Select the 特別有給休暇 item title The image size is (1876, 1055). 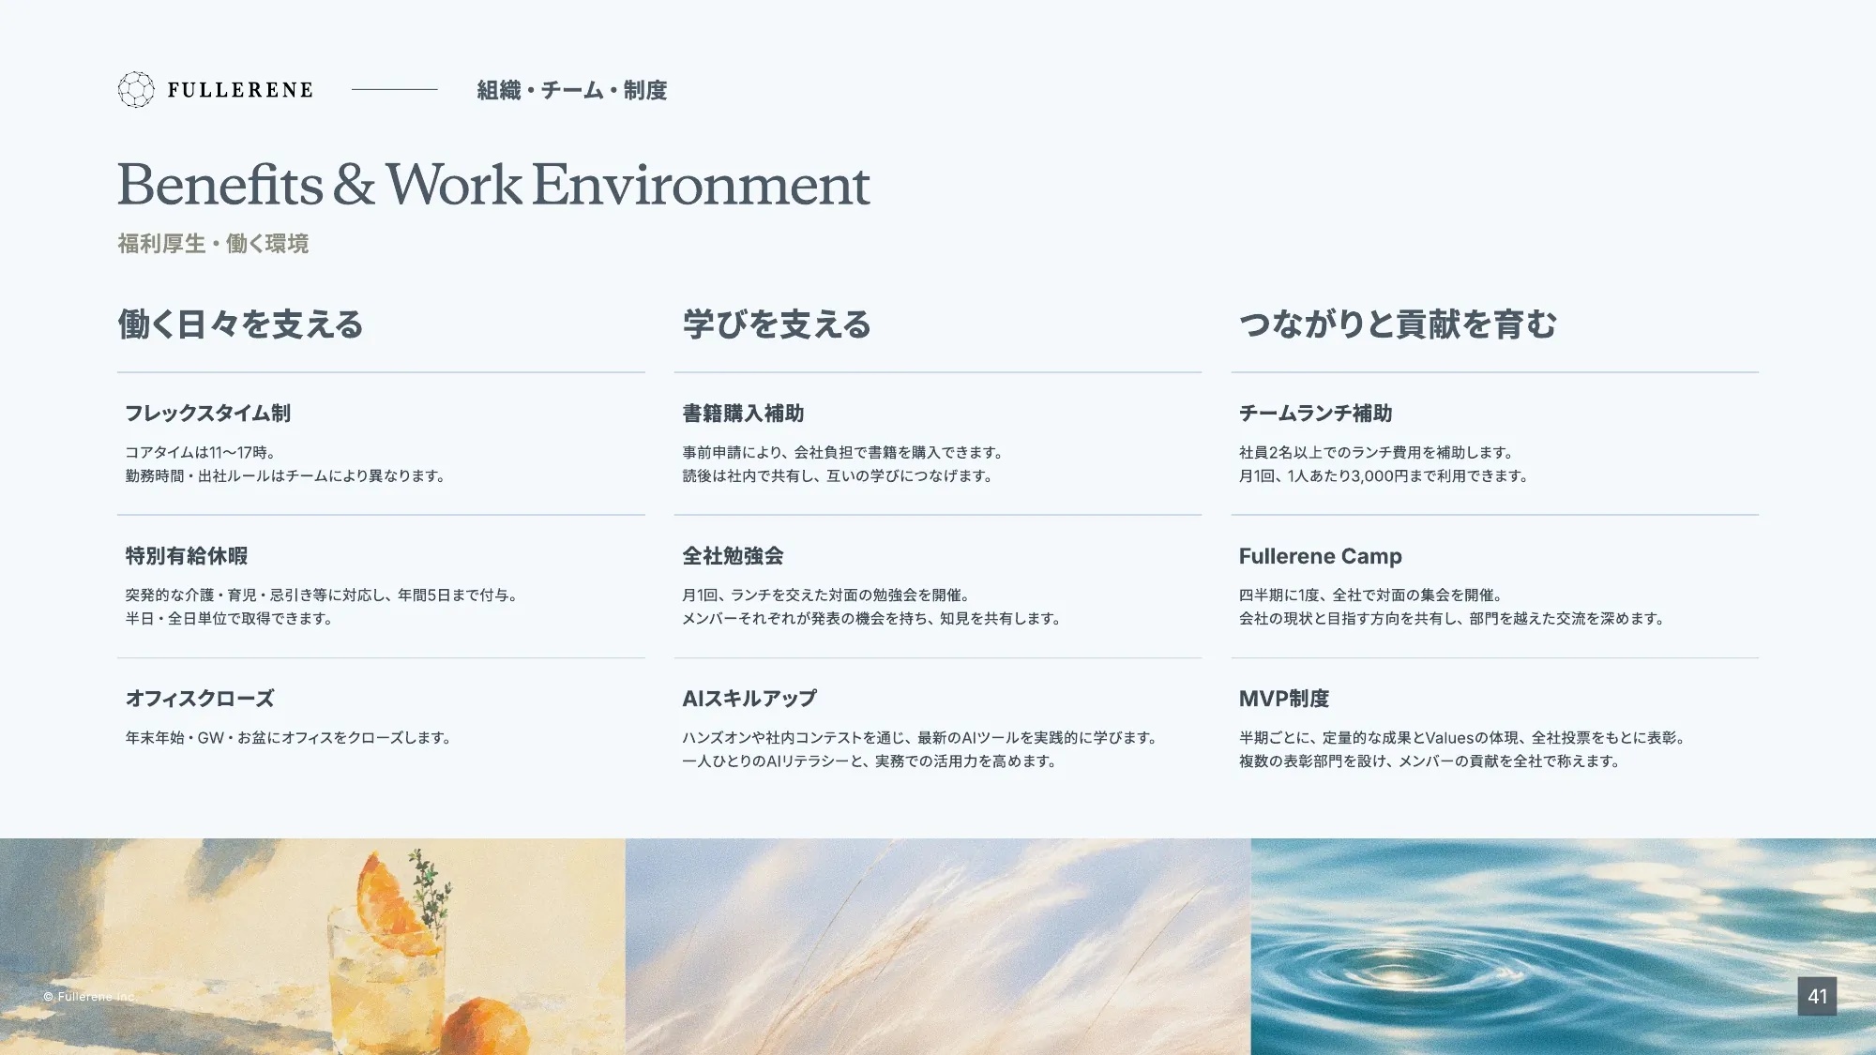(187, 555)
